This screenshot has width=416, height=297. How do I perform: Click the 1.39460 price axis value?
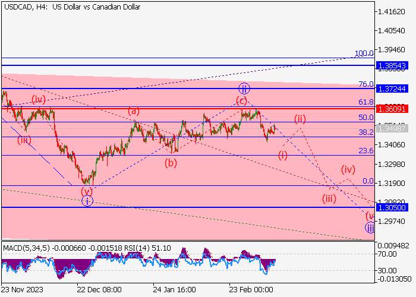point(392,50)
